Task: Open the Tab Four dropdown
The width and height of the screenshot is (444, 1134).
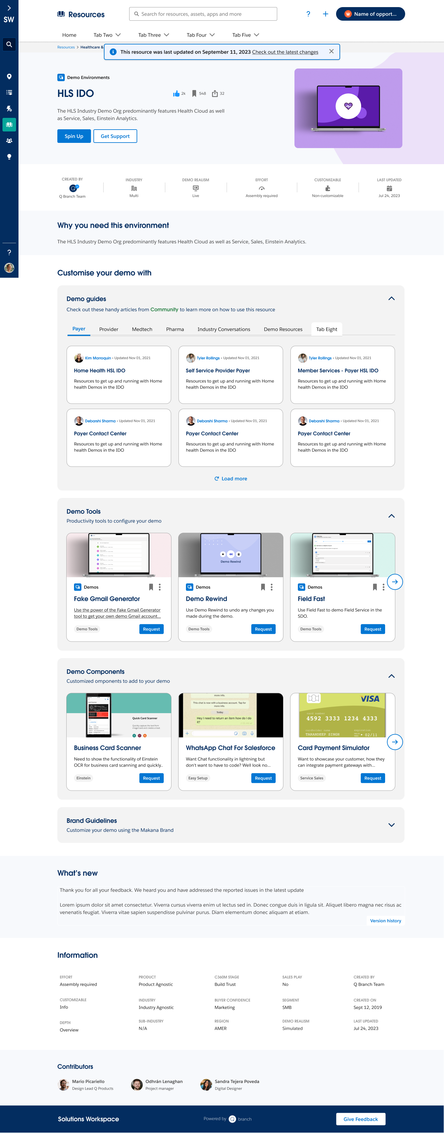Action: pos(201,35)
